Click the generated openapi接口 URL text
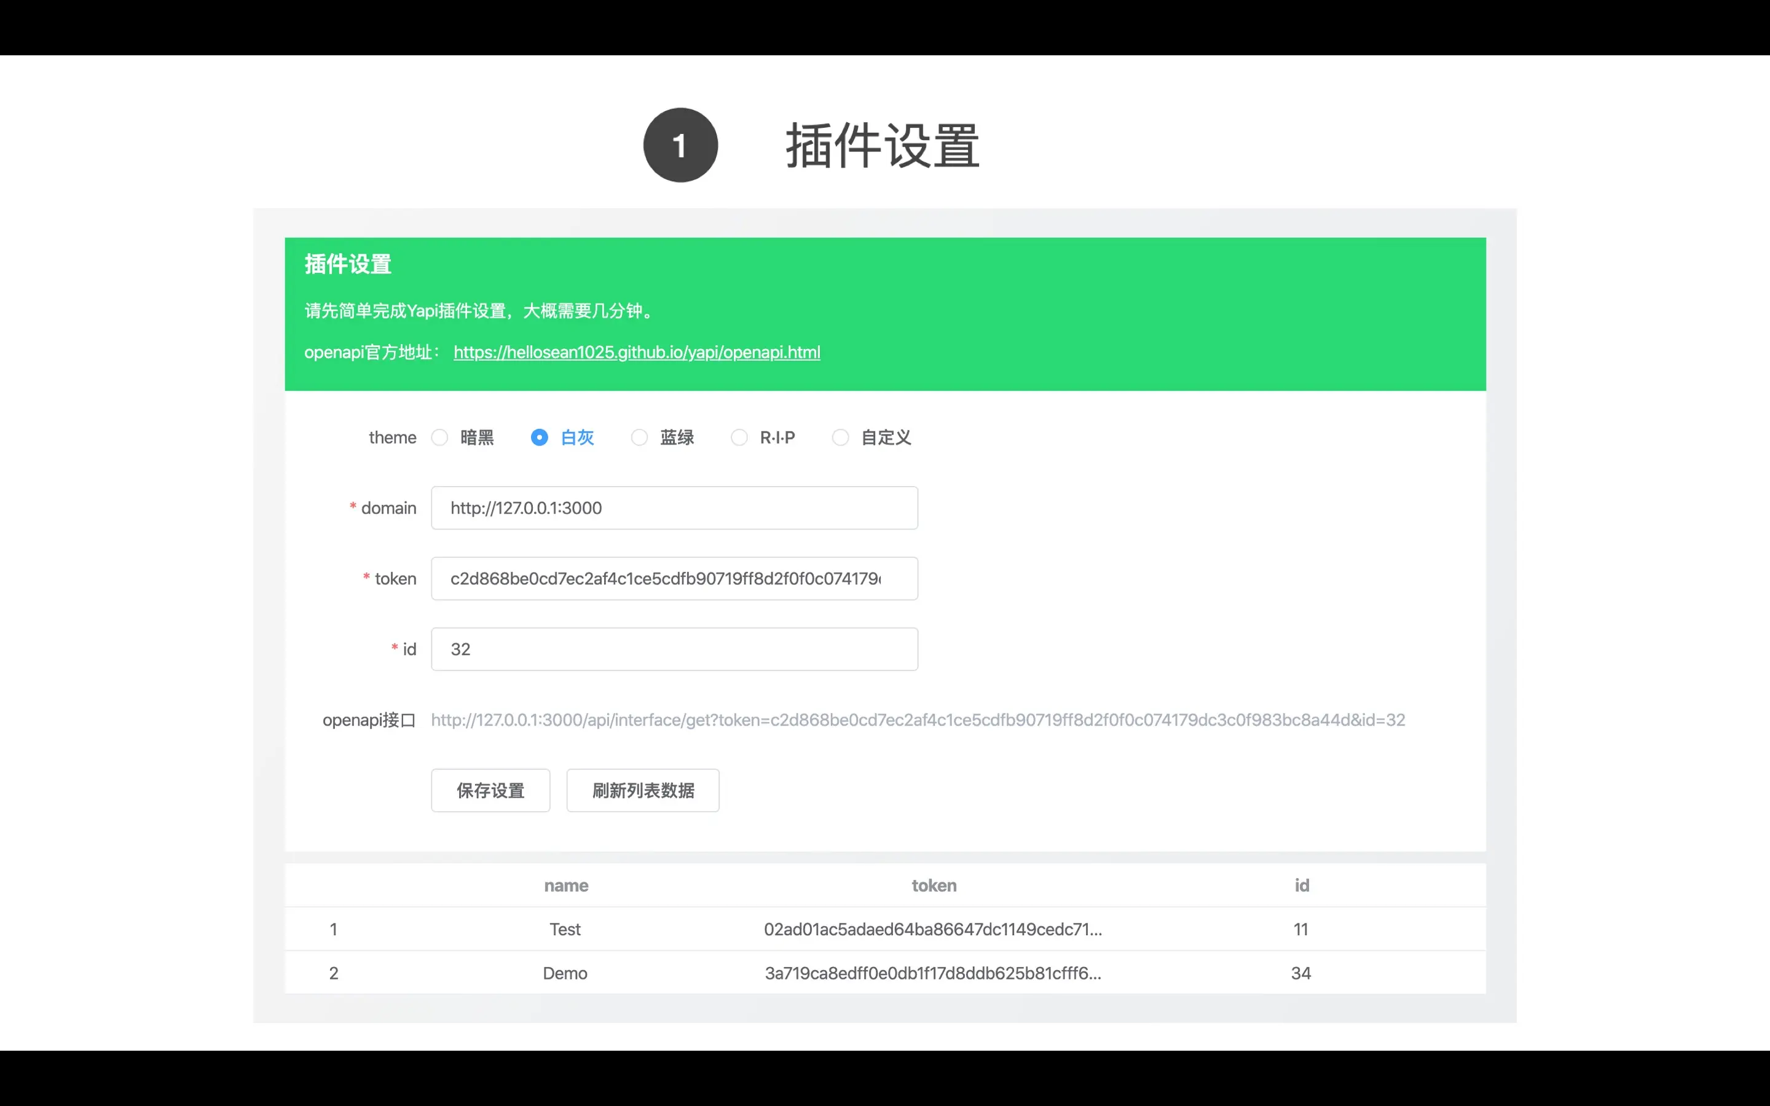 [917, 720]
